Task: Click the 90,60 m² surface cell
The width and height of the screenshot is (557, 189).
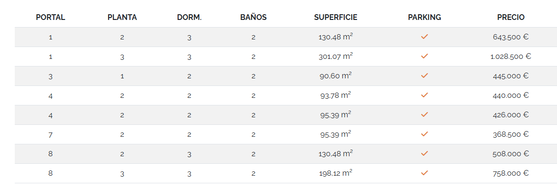Action: point(336,76)
